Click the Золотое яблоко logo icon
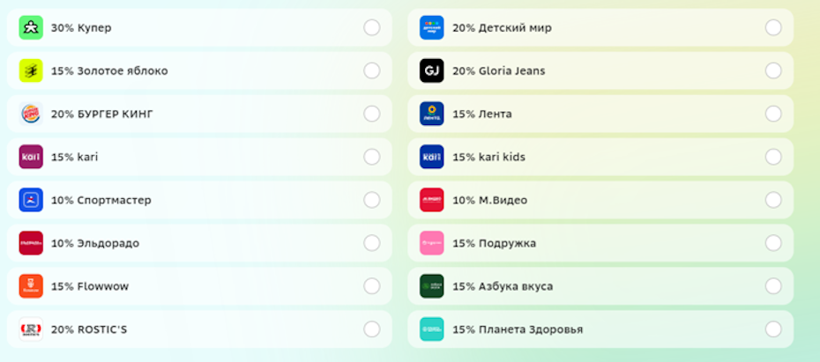 [31, 70]
